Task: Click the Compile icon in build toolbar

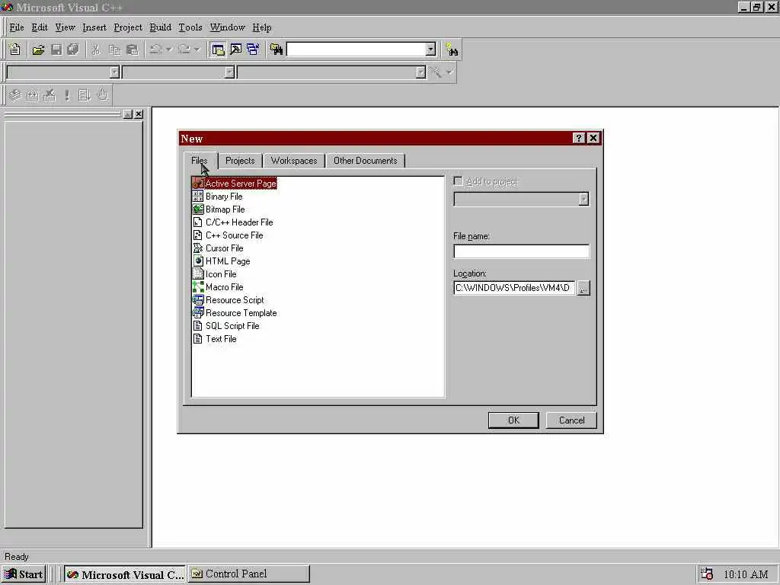Action: pyautogui.click(x=15, y=95)
